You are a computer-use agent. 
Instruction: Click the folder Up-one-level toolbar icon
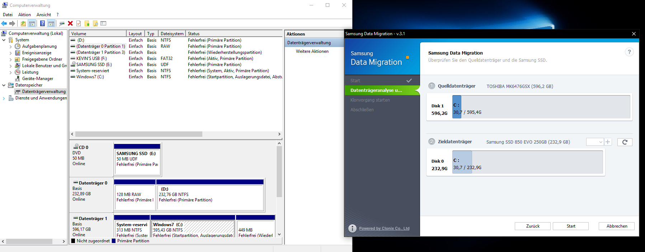tap(23, 23)
